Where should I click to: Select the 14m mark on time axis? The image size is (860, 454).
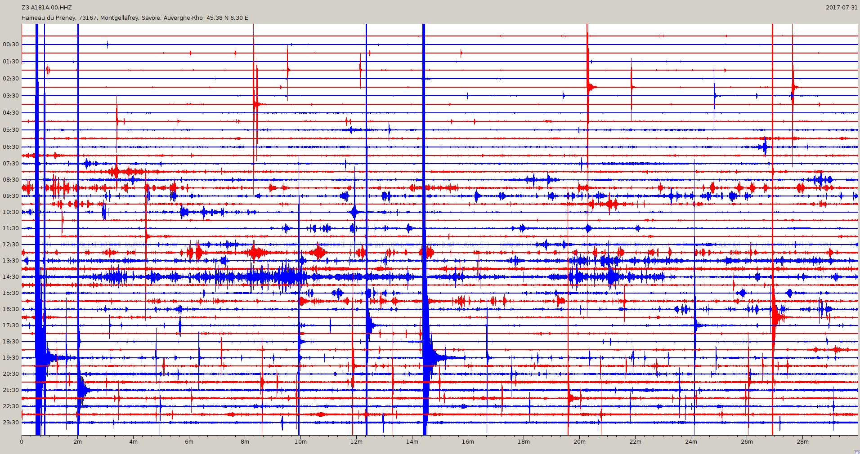tap(412, 442)
